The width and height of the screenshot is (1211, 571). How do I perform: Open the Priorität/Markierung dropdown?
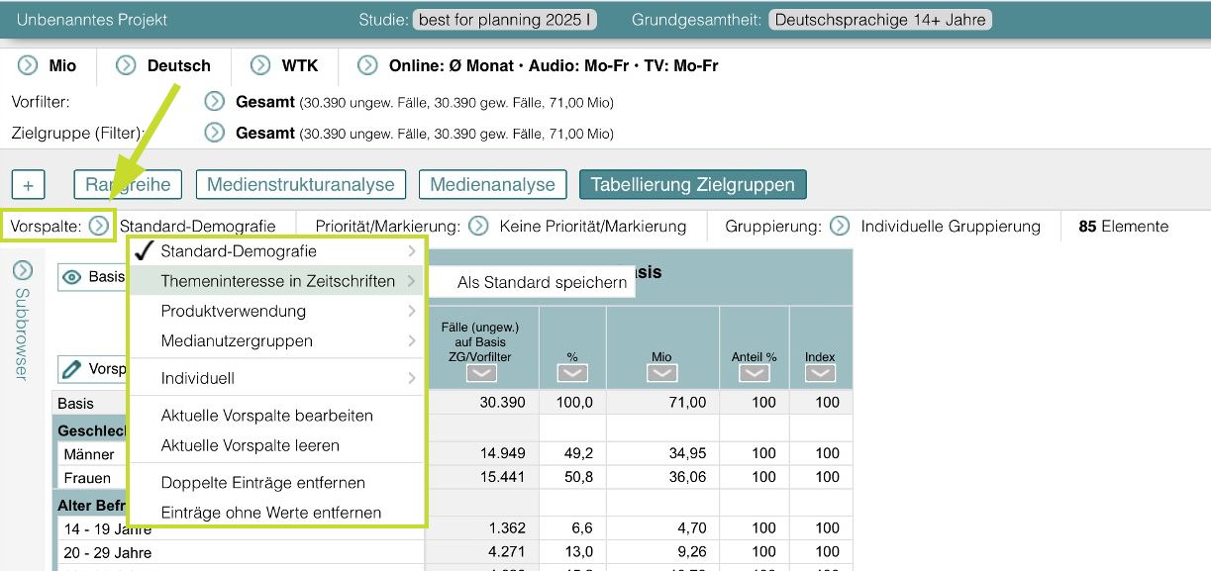pyautogui.click(x=478, y=226)
